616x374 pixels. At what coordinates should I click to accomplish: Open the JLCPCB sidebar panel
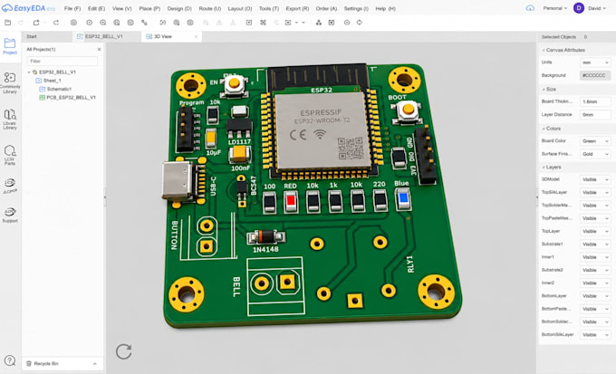coord(10,186)
